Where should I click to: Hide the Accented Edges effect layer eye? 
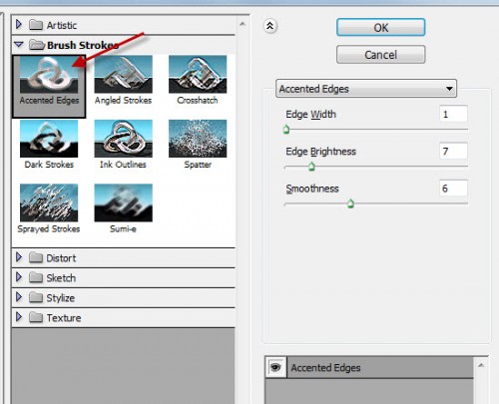(x=275, y=367)
